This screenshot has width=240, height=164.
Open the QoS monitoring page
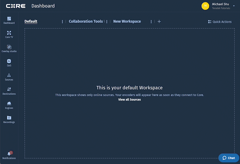[x=9, y=62]
